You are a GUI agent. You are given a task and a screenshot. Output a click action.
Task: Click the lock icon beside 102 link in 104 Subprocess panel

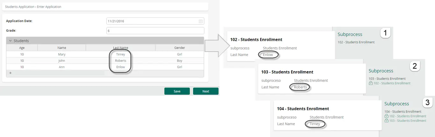pos(386,116)
